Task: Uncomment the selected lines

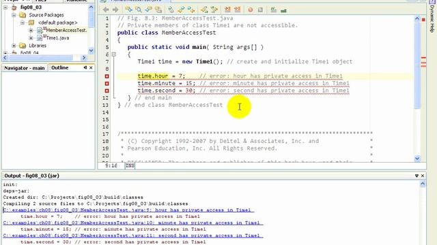Action: click(x=283, y=10)
